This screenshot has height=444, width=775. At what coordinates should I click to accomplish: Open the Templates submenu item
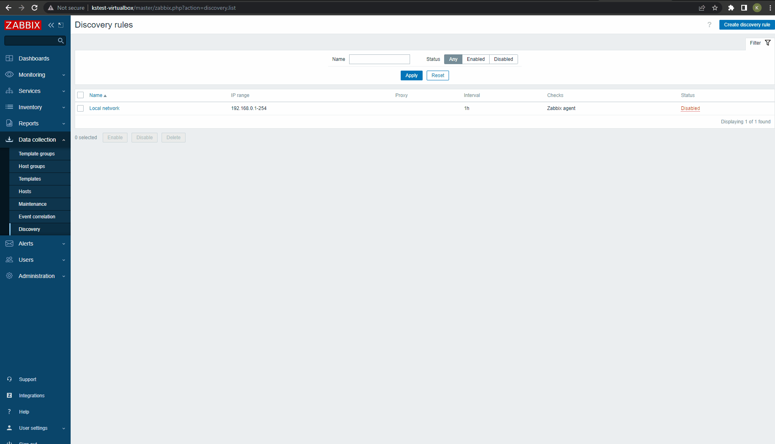(30, 179)
